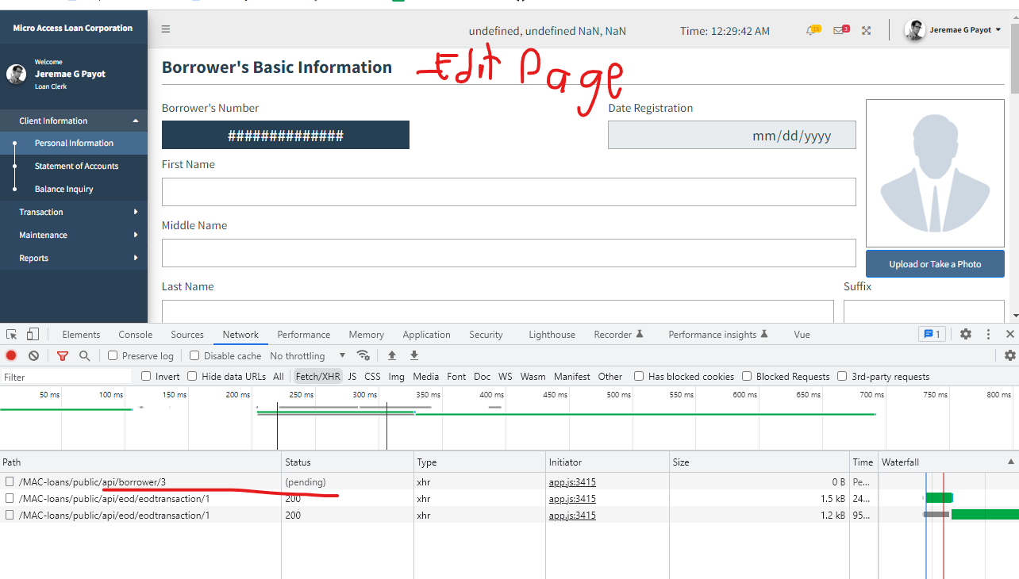Click the Upload or Take a Photo button
Viewport: 1019px width, 579px height.
(934, 263)
